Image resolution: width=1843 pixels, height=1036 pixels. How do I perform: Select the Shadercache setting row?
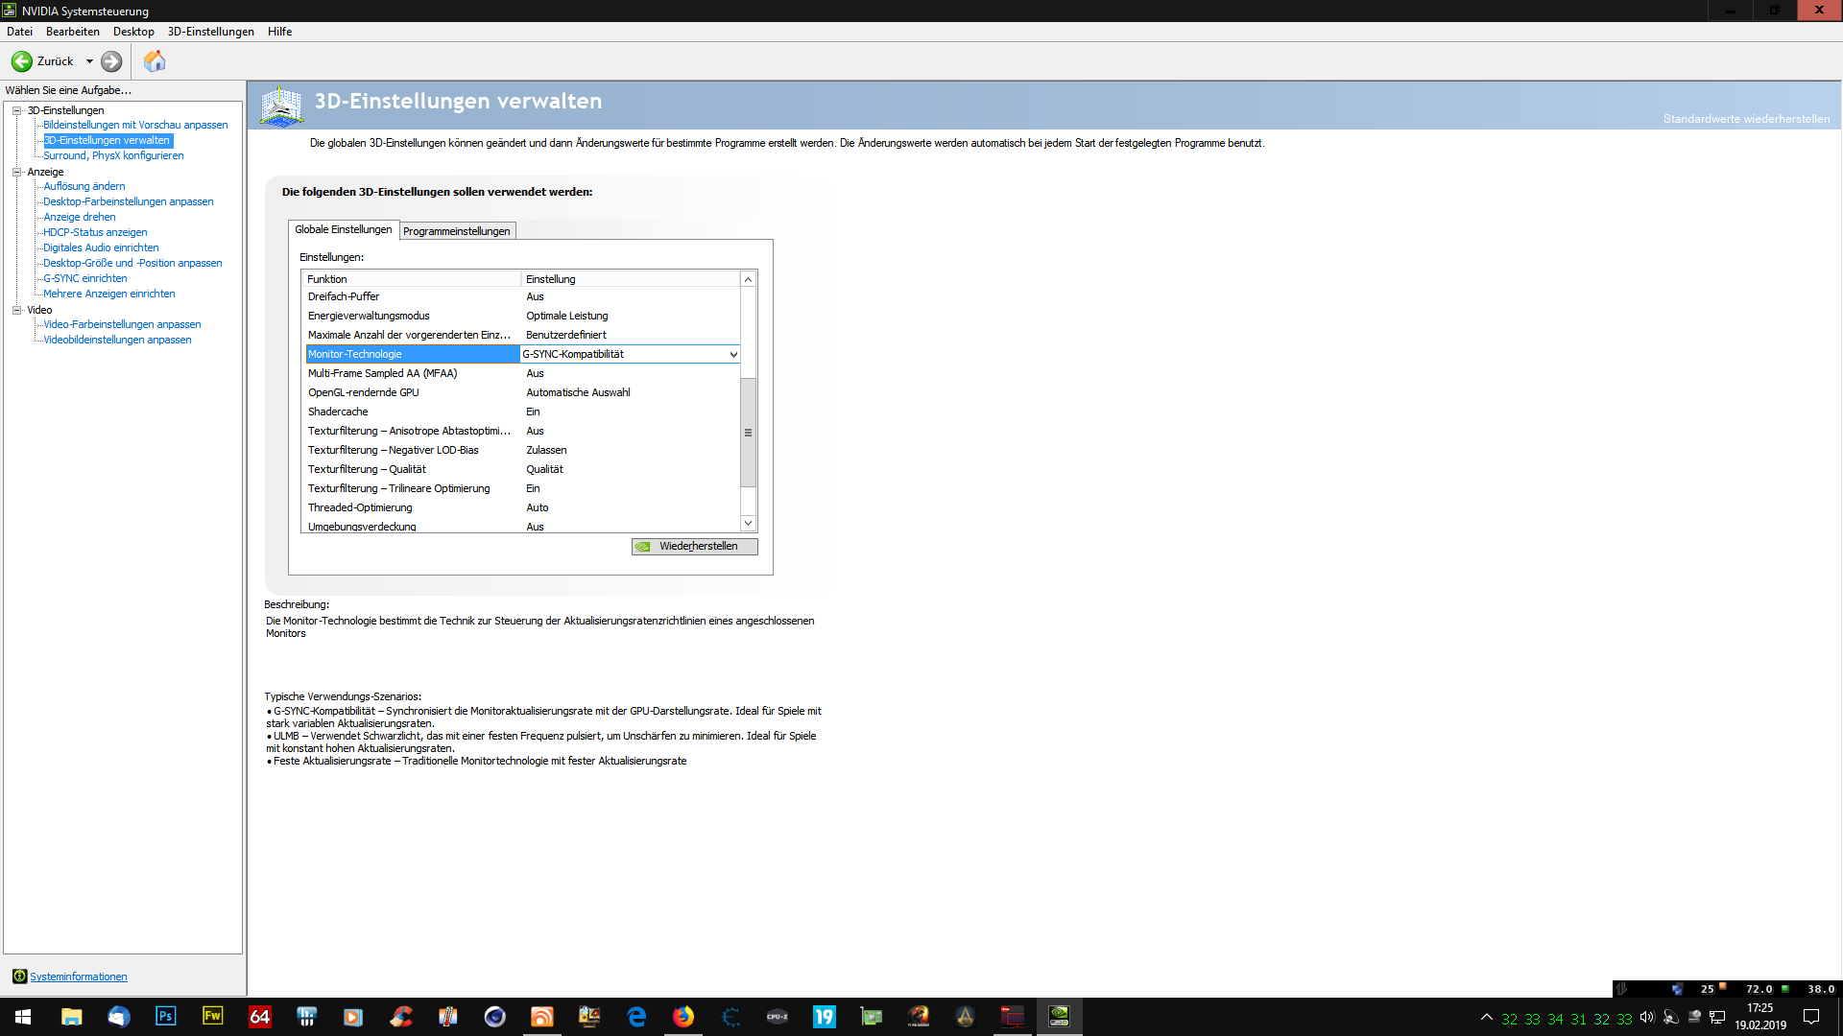[522, 412]
